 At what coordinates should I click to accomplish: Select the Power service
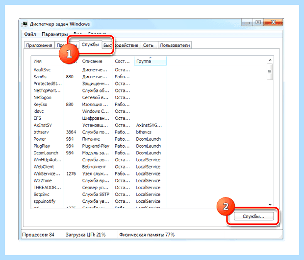(x=40, y=139)
